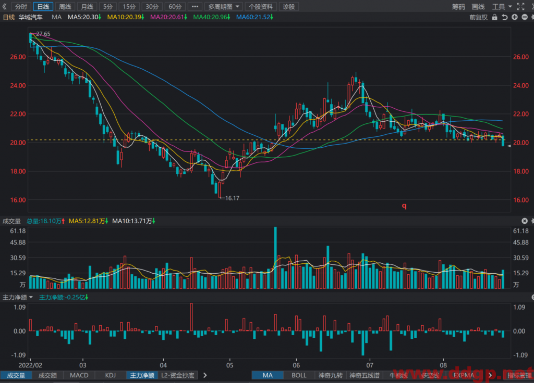The width and height of the screenshot is (534, 383).
Task: Switch to the 月线 monthly chart
Action: (x=87, y=6)
